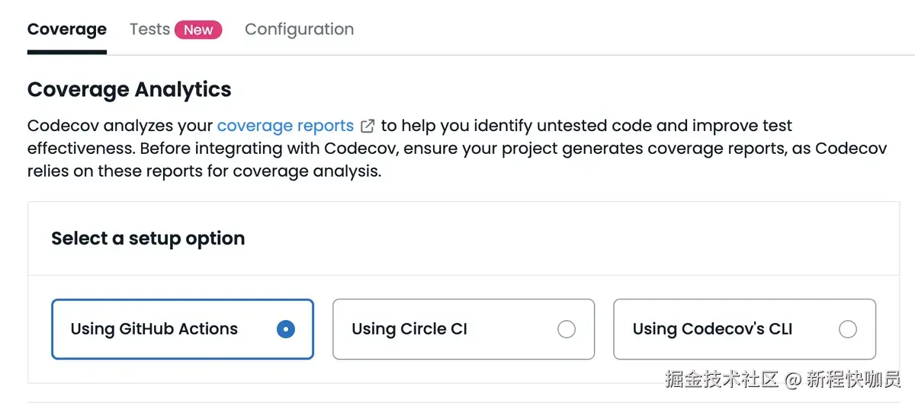Click the Coverage Analytics heading
The height and width of the screenshot is (403, 915).
tap(129, 90)
